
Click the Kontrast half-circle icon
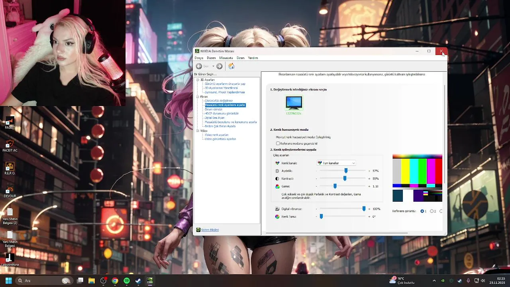pyautogui.click(x=277, y=179)
